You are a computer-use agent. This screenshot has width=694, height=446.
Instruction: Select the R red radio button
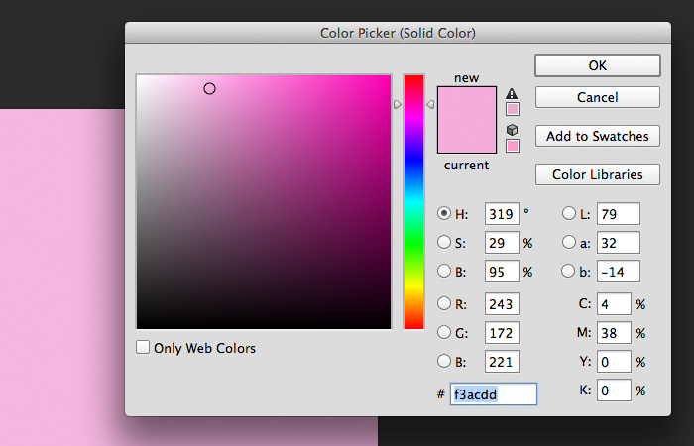pos(444,303)
